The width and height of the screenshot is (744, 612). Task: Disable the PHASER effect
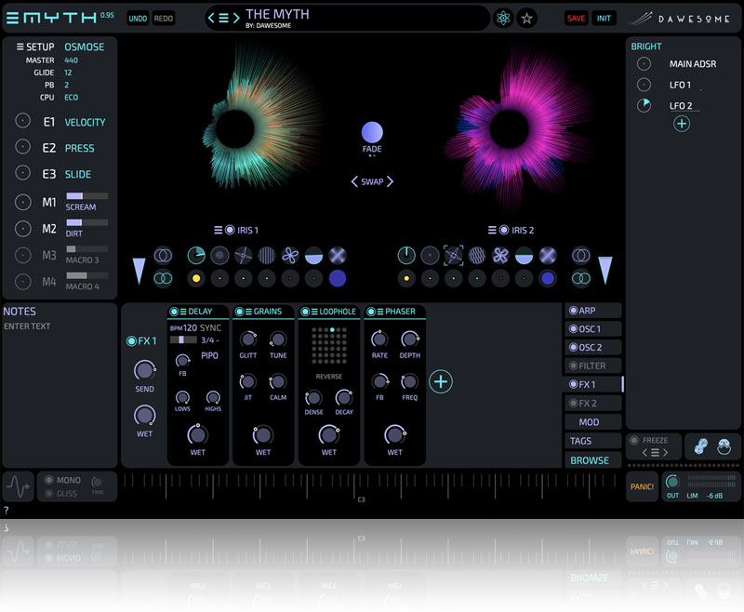(371, 312)
